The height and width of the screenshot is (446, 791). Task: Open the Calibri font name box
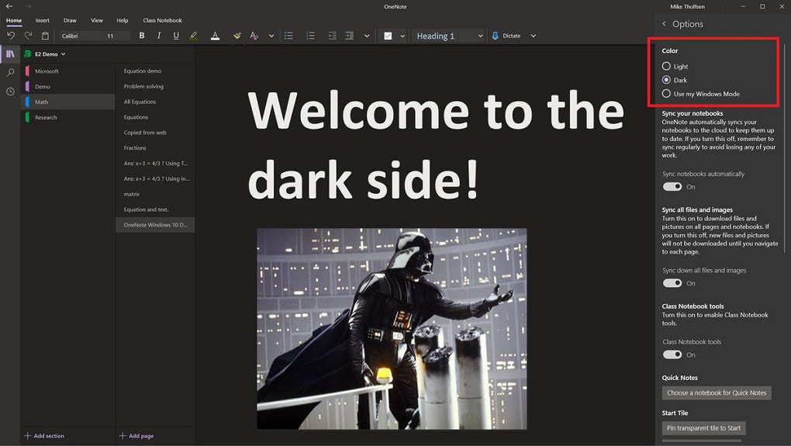[x=81, y=36]
